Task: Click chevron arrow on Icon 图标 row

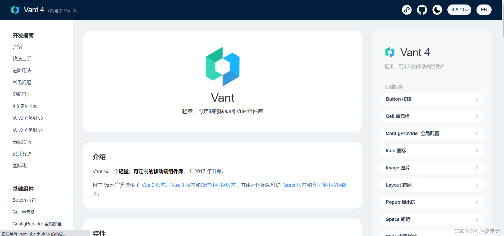Action: tap(477, 151)
